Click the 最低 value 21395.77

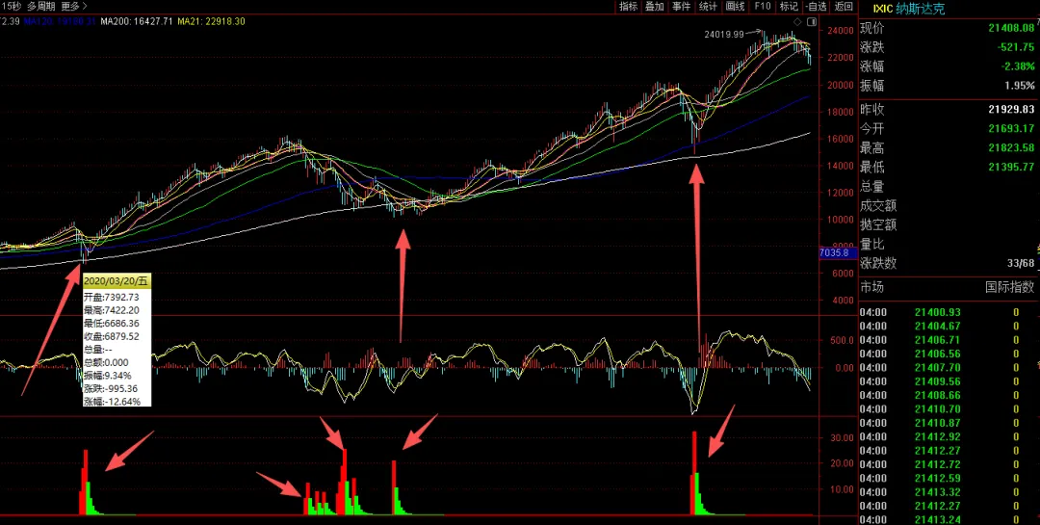pyautogui.click(x=1010, y=167)
